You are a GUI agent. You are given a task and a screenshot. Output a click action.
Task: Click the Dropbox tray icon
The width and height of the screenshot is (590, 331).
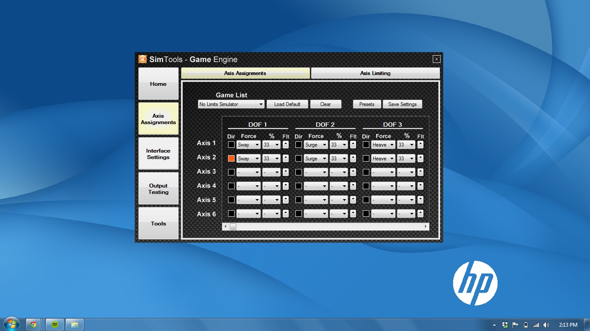505,325
